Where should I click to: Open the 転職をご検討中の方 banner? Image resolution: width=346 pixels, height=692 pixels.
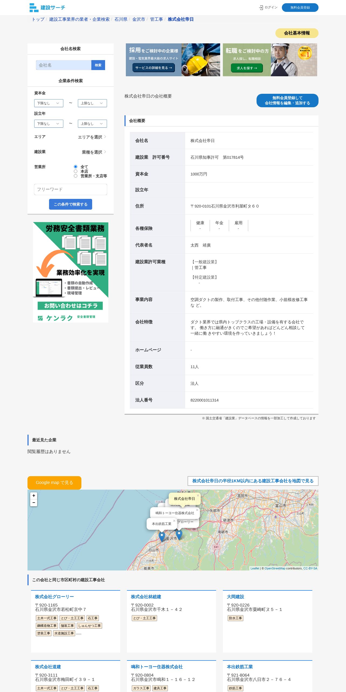tap(270, 60)
